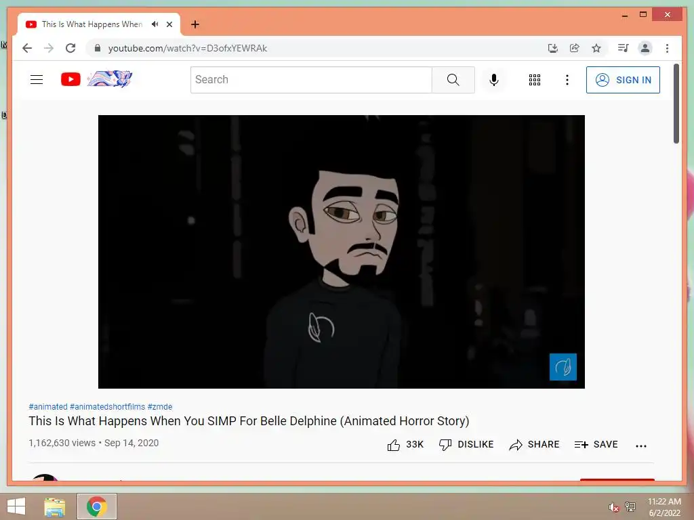Click the channel watermark in the video corner
This screenshot has height=520, width=694.
[563, 367]
